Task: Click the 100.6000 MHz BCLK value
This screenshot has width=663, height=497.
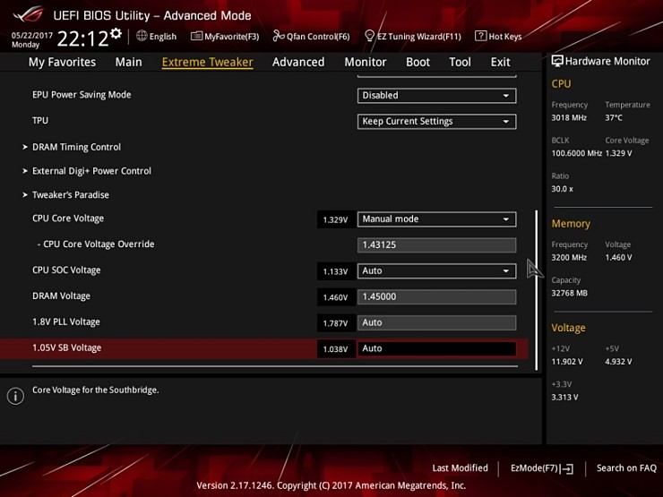Action: [576, 153]
